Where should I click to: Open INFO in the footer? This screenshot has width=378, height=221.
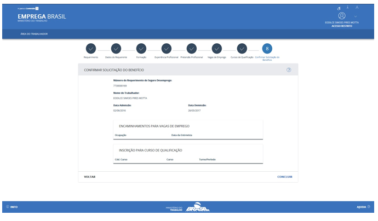tap(12, 207)
